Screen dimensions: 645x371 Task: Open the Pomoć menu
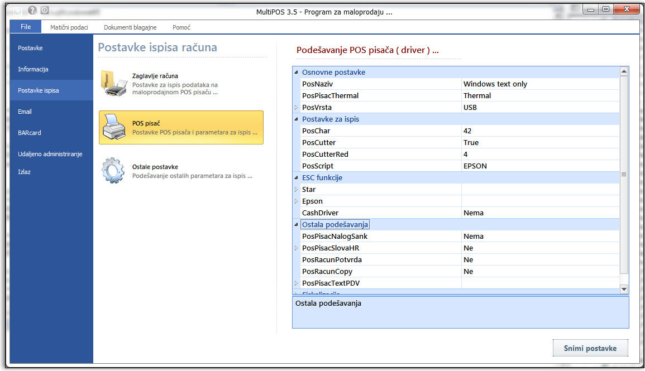point(181,27)
